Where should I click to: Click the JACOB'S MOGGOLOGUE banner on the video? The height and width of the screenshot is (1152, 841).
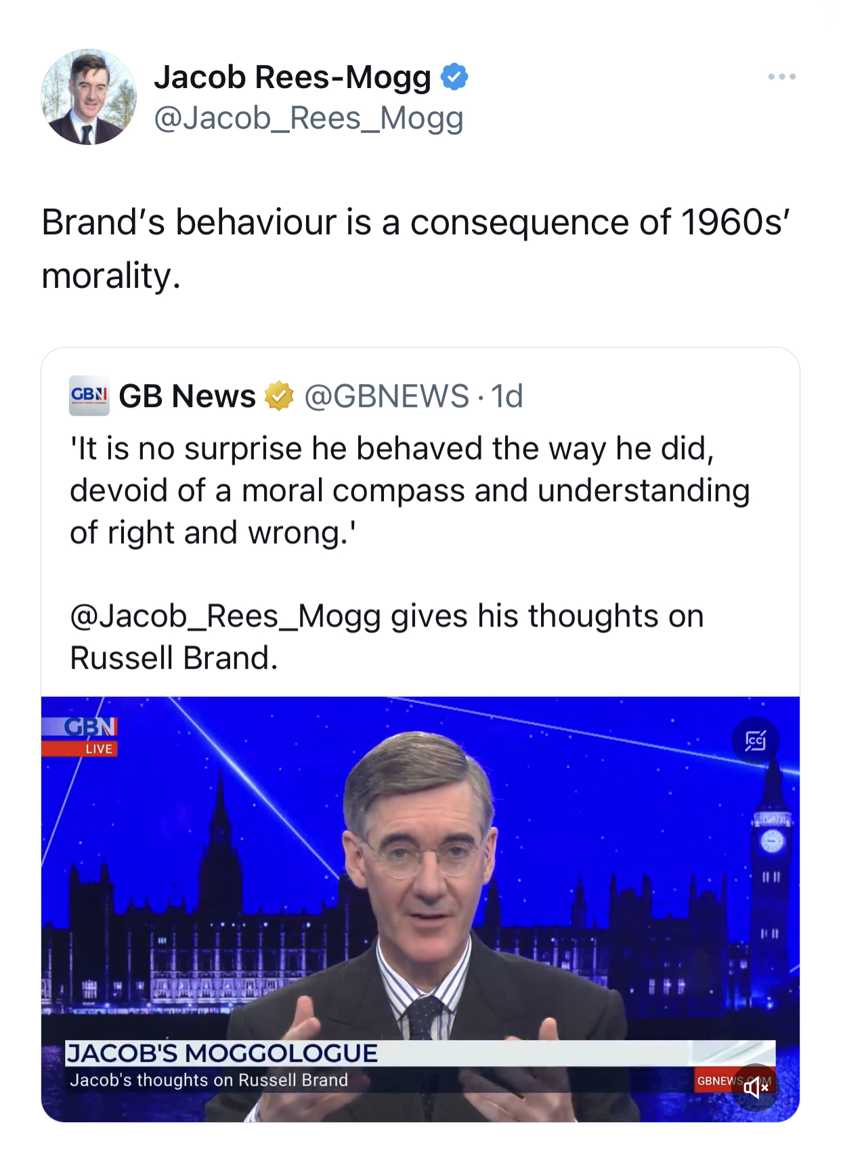(x=222, y=1054)
